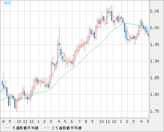
Task: Click the 1.80 price axis label
Action: [155, 95]
